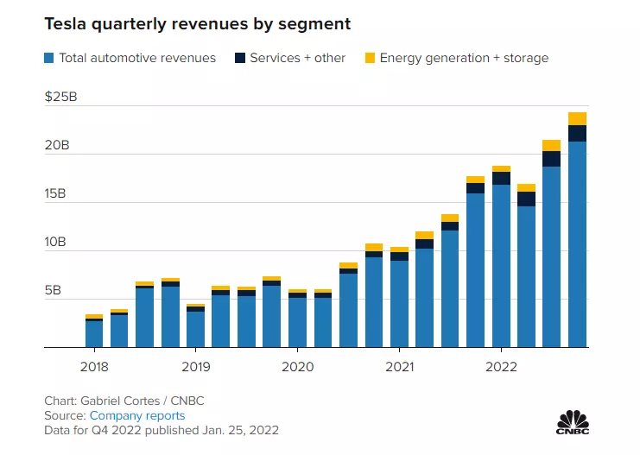
Task: Click the CNBC peacock logo
Action: pyautogui.click(x=573, y=422)
